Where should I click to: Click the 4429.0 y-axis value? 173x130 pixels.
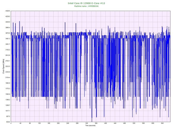click(x=8, y=11)
